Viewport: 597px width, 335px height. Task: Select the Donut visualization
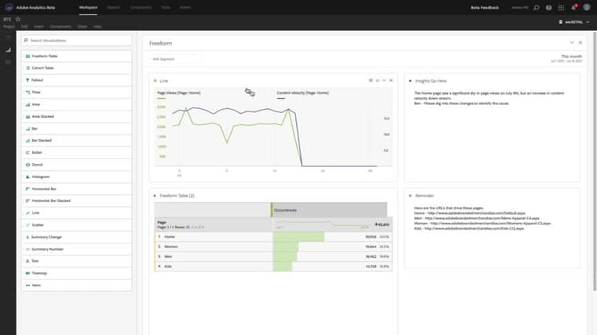click(x=77, y=165)
